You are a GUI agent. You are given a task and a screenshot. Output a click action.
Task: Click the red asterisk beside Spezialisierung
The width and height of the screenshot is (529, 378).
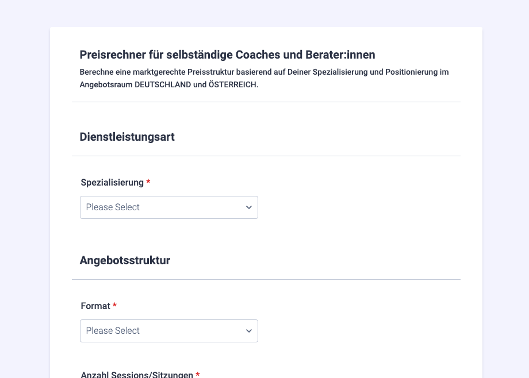[148, 182]
